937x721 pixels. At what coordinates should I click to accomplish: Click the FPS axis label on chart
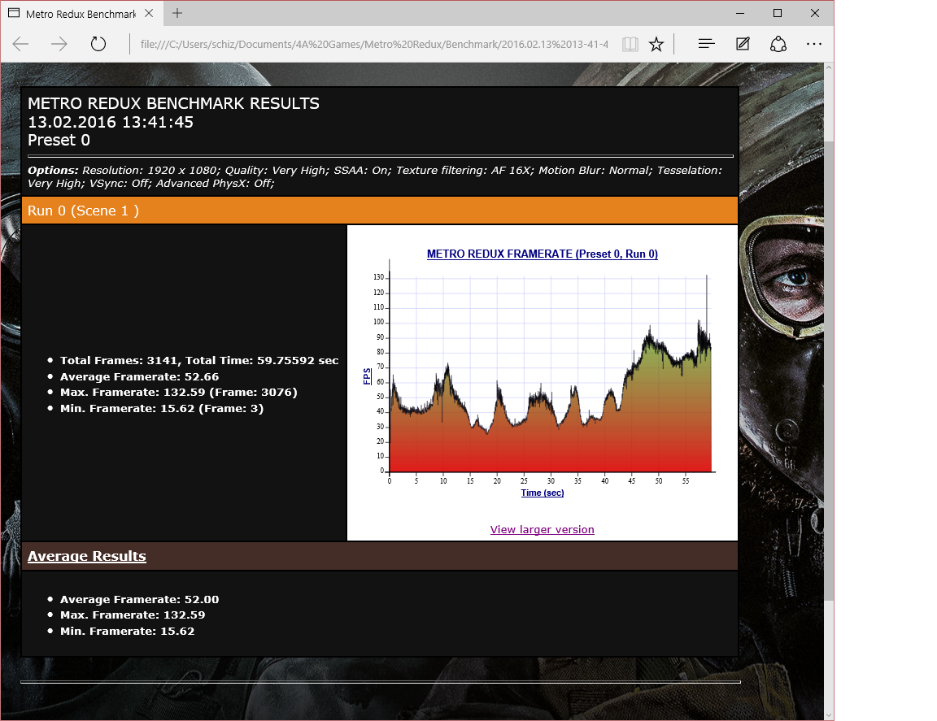(367, 376)
